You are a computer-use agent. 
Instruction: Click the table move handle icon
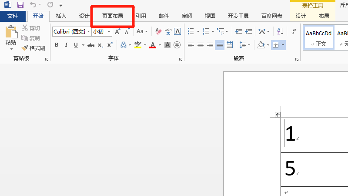277,115
